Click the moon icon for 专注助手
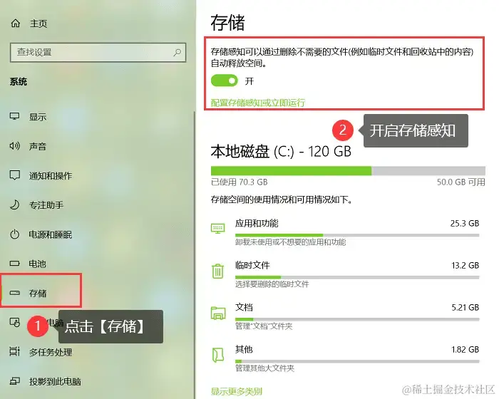 pos(15,205)
